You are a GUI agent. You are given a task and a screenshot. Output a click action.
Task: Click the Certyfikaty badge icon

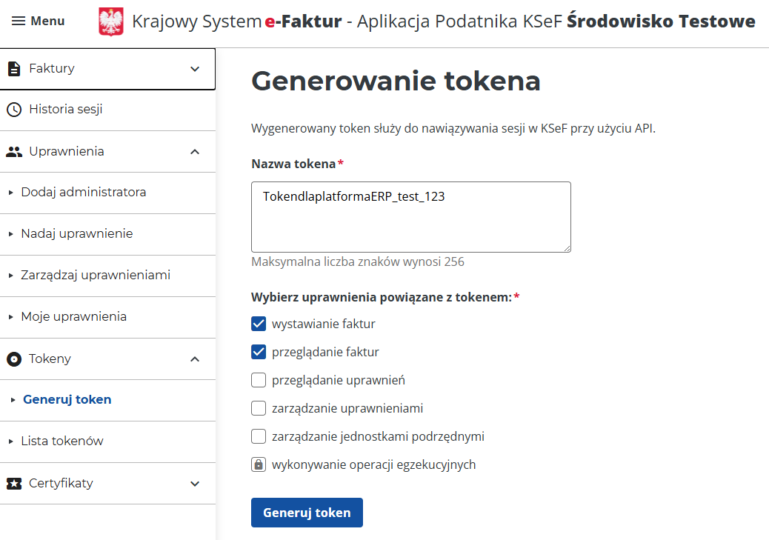[x=14, y=483]
